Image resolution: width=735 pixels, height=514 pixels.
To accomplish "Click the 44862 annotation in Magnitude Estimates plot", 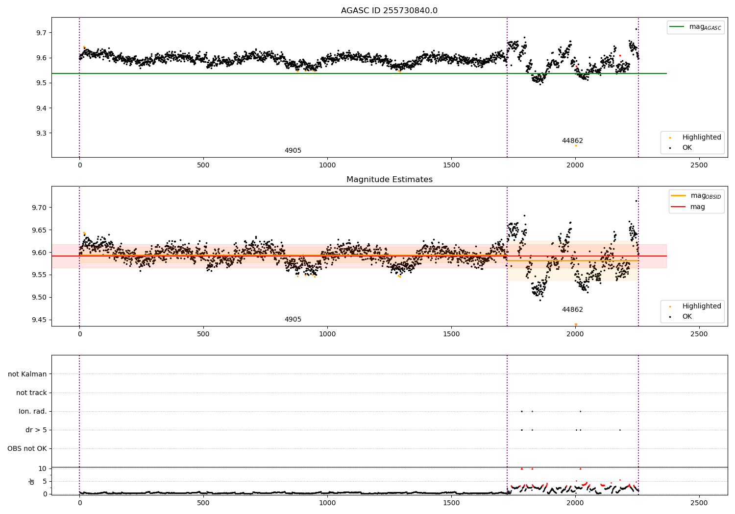I will tap(572, 310).
